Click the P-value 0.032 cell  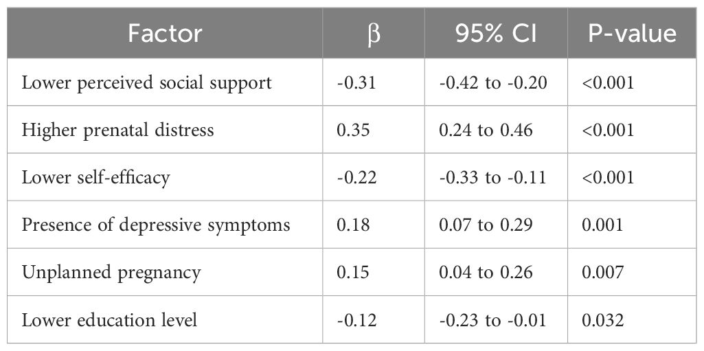click(602, 319)
